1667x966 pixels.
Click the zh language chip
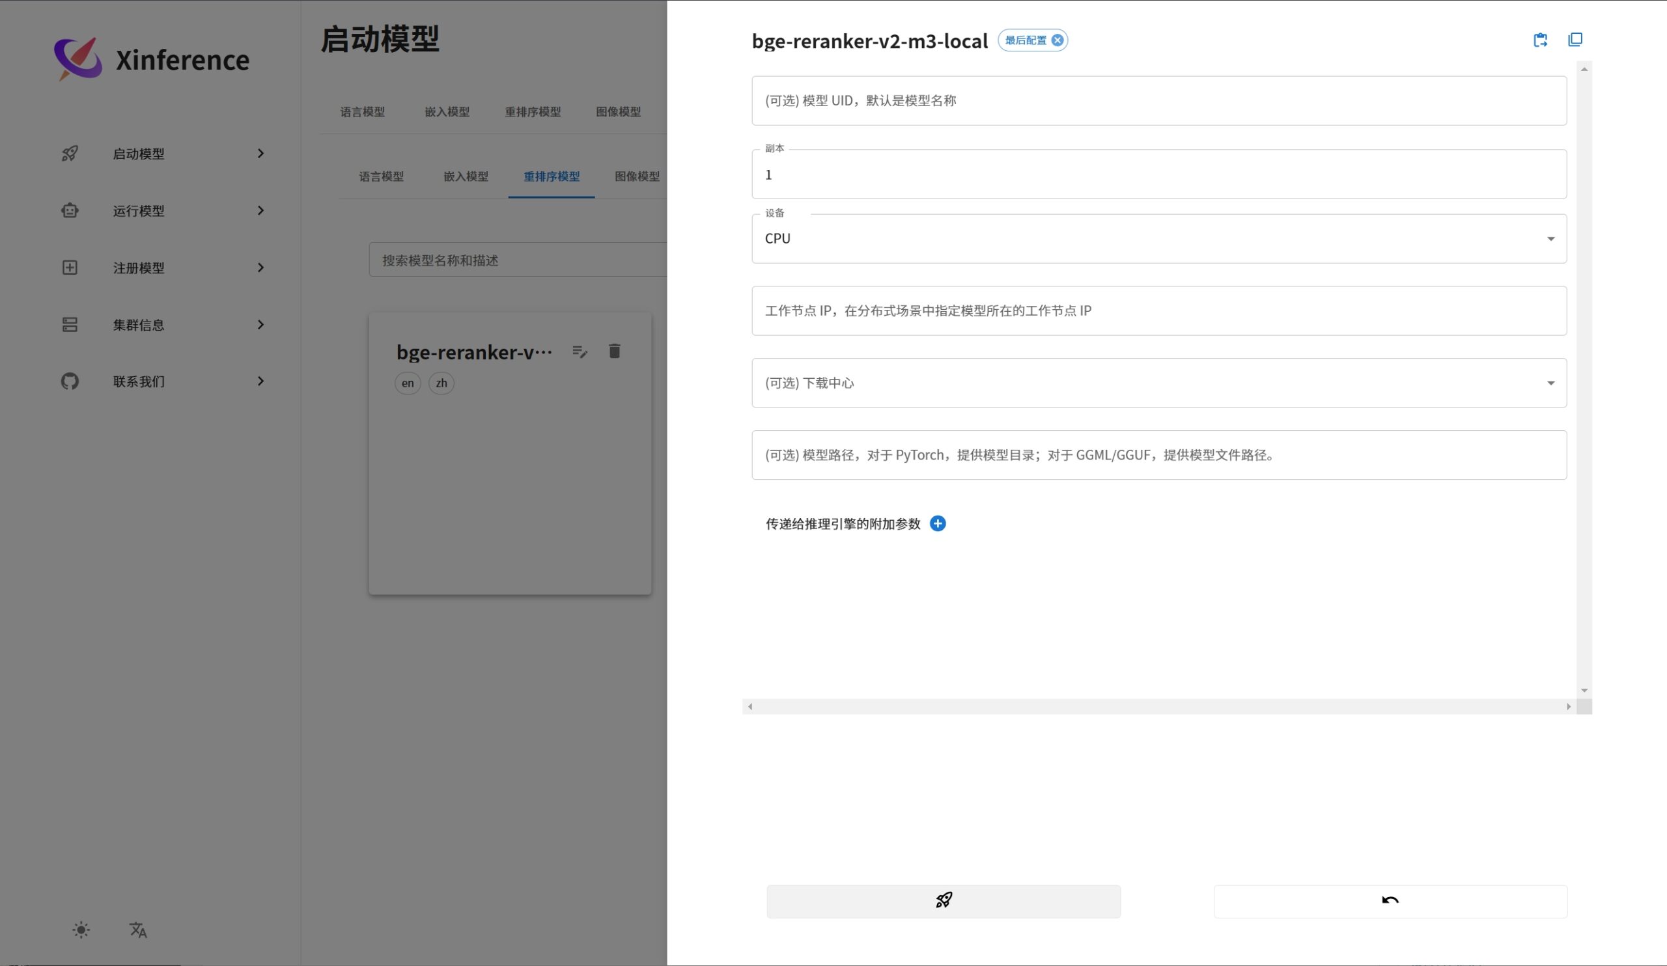[x=441, y=383]
